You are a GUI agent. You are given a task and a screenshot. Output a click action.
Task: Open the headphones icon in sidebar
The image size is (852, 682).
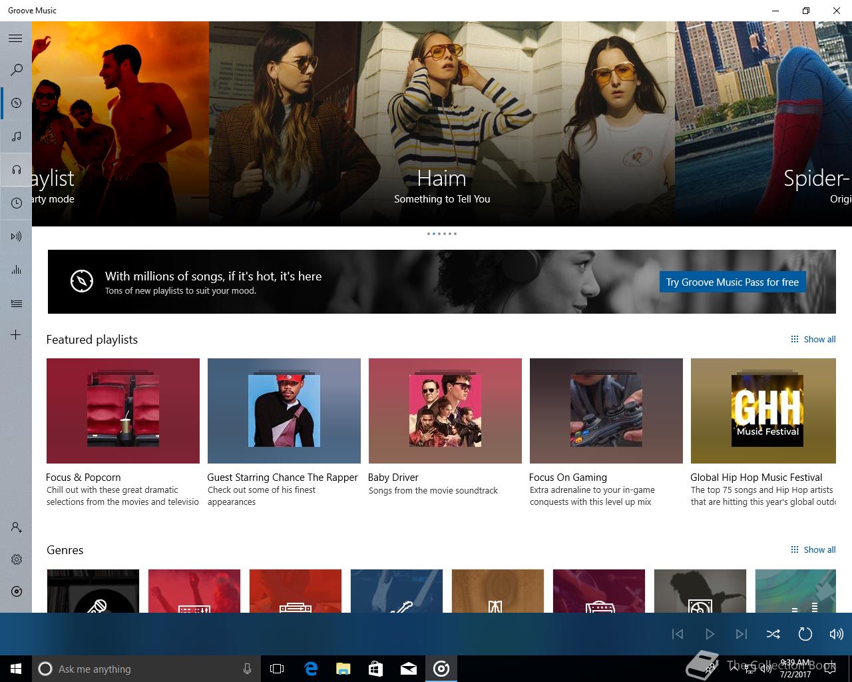pos(16,169)
